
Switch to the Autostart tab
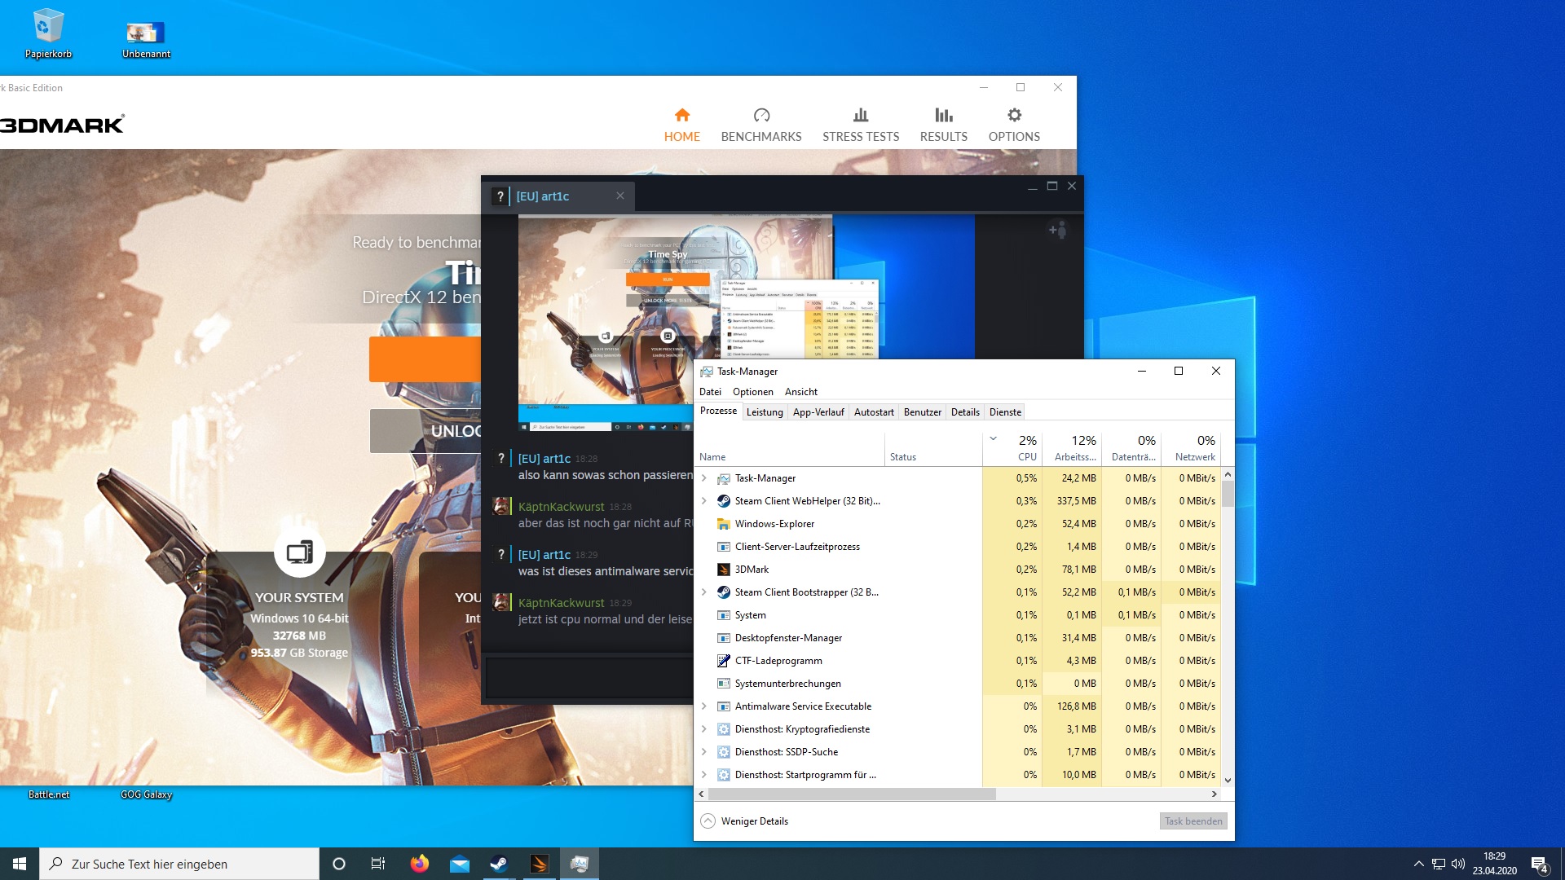tap(873, 412)
